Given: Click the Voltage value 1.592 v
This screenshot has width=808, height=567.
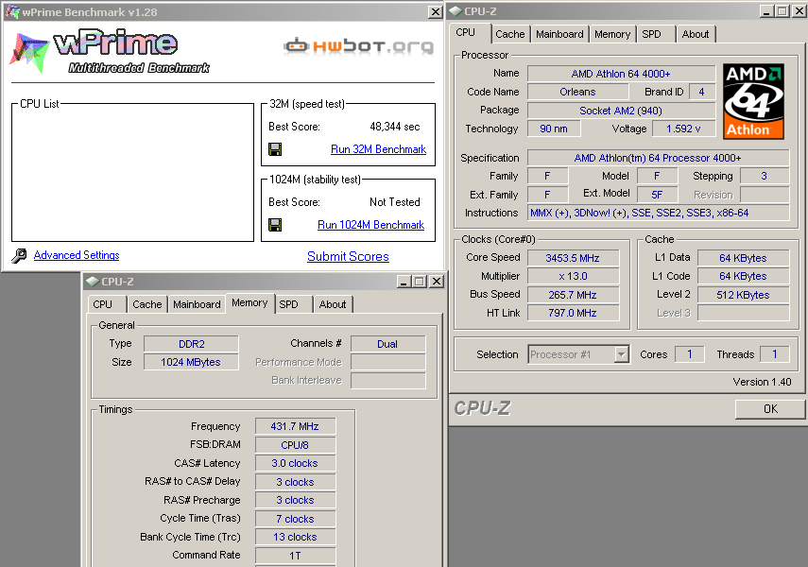Looking at the screenshot, I should 683,129.
